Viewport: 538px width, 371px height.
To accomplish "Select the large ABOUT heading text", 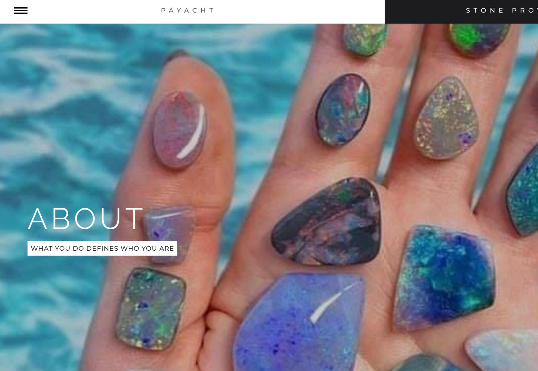I will pyautogui.click(x=85, y=219).
